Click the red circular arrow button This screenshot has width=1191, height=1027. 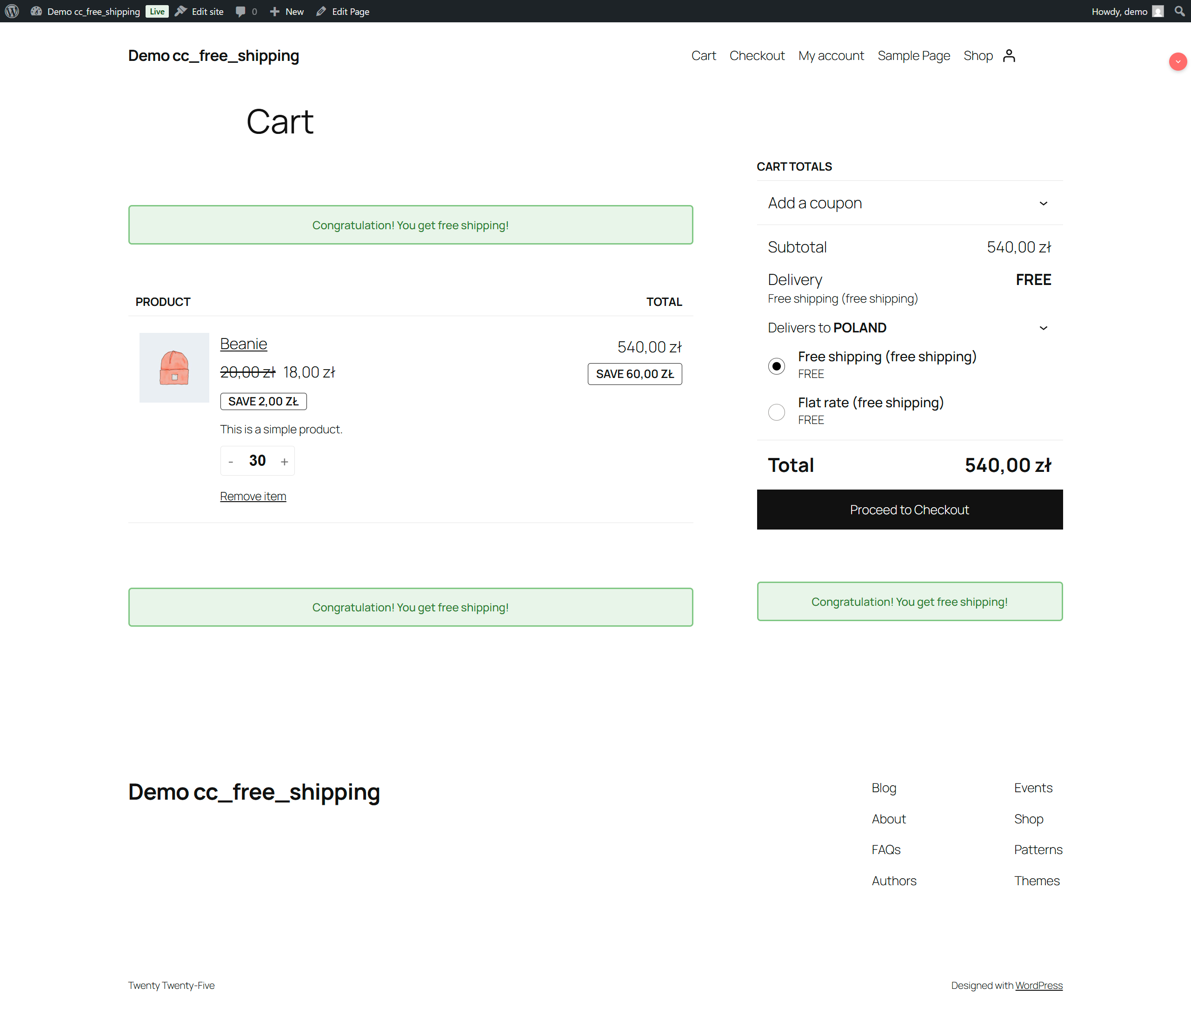pos(1178,61)
